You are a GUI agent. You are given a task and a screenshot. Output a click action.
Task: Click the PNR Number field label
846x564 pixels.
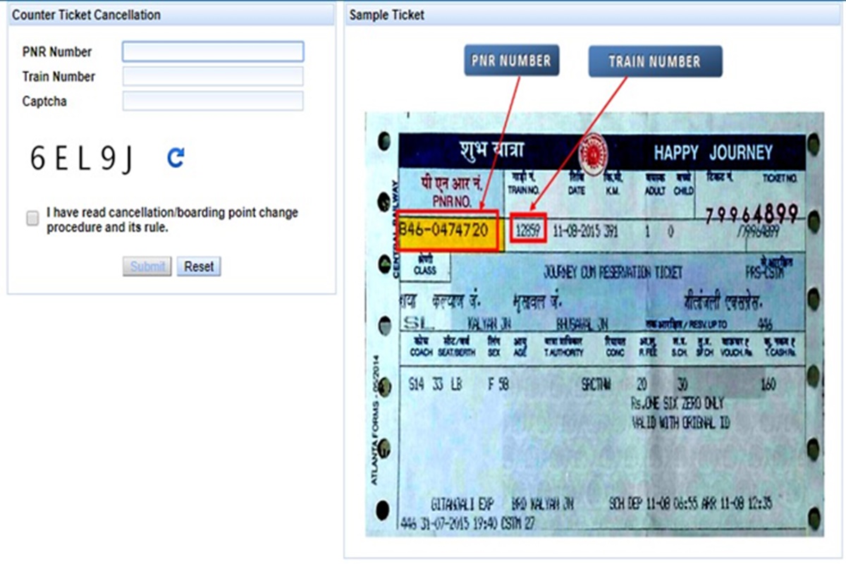57,52
